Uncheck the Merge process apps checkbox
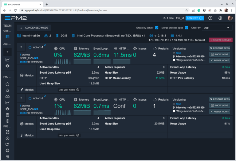Screen dimensions: 236x161 coord(187,28)
